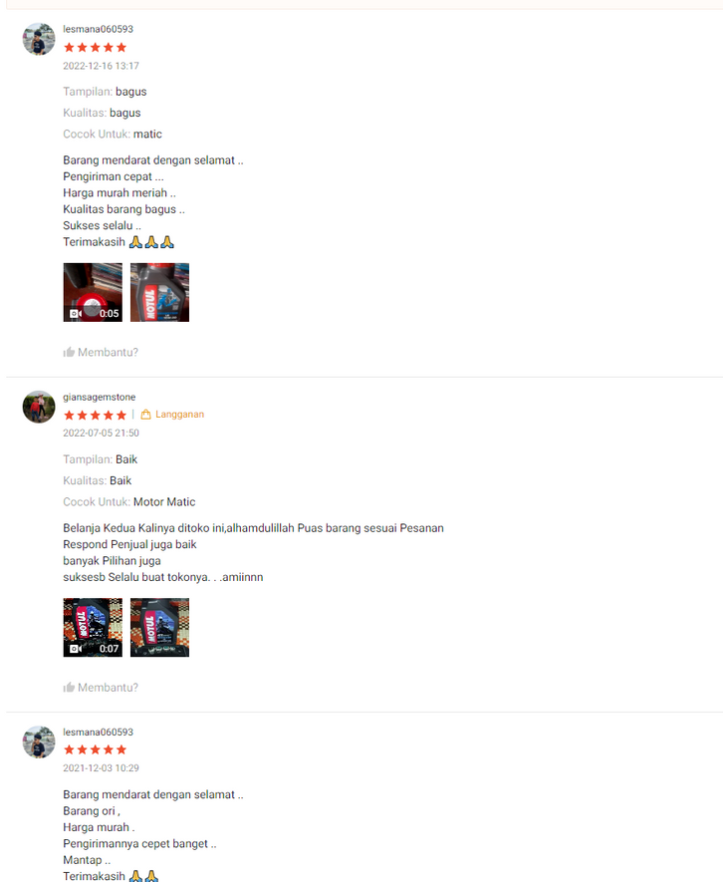This screenshot has width=723, height=882.
Task: Click the star rating of first review
Action: [95, 47]
